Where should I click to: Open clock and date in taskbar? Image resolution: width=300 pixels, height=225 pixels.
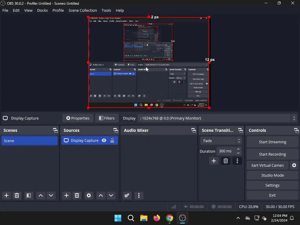point(279,218)
